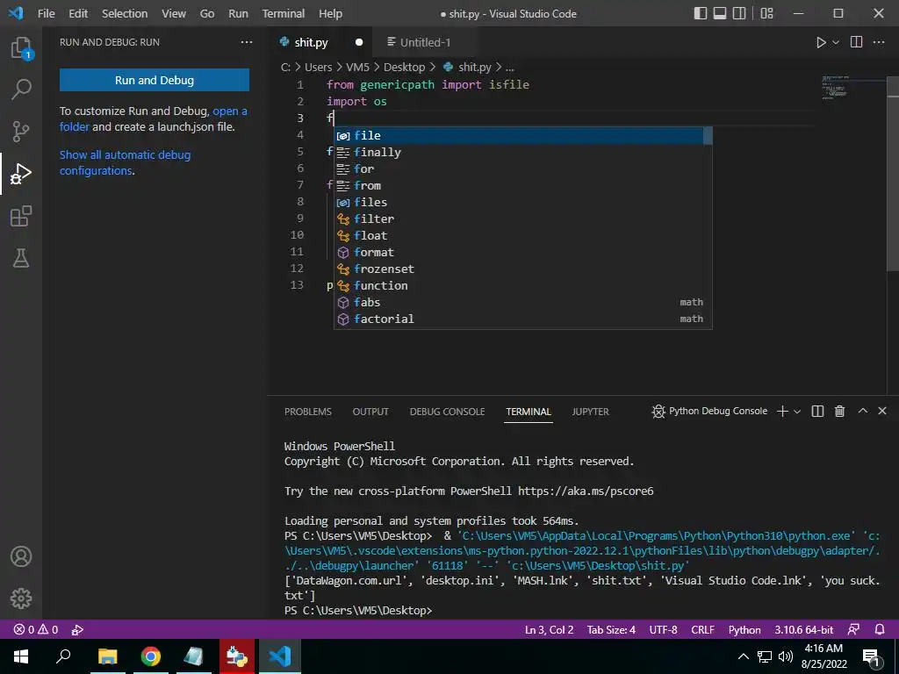Viewport: 899px width, 674px height.
Task: Open the Extensions view icon
Action: pyautogui.click(x=21, y=216)
